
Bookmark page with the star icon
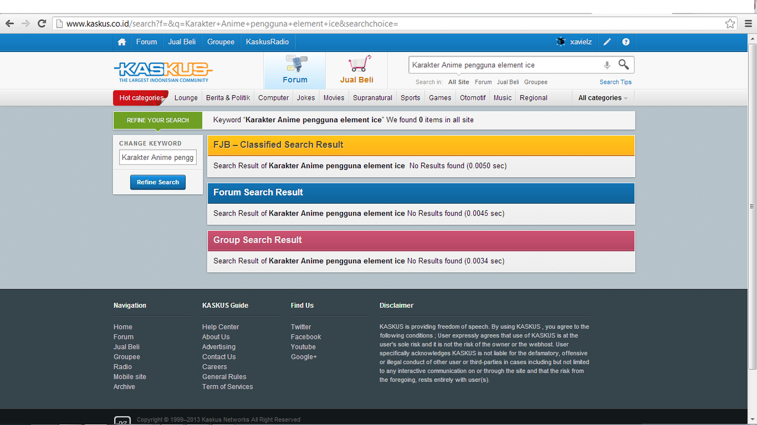pos(730,24)
